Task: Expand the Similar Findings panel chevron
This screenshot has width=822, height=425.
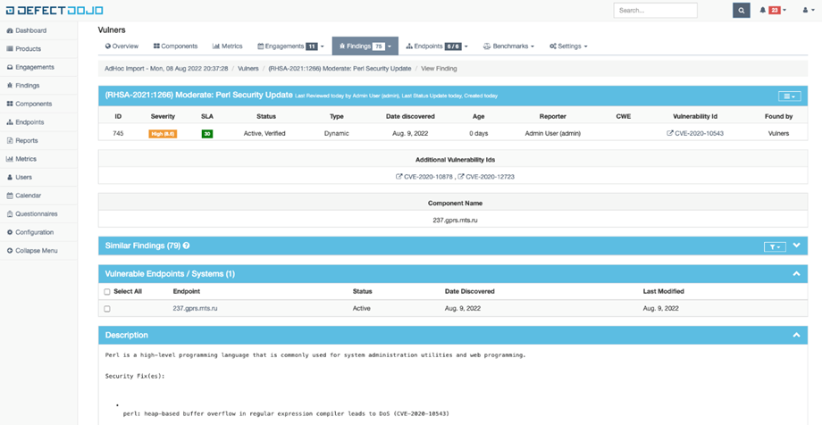Action: (796, 246)
